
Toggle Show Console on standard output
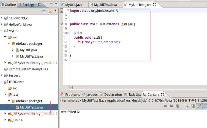tap(199, 106)
